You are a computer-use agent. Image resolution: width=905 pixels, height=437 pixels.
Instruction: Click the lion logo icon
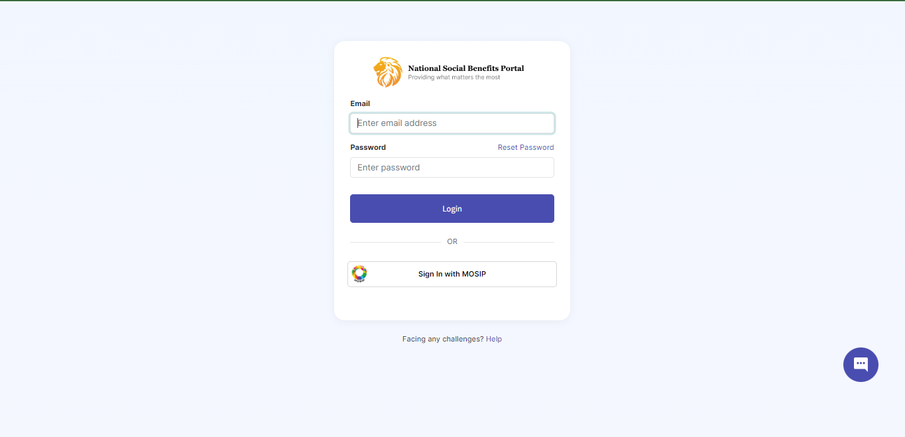click(388, 72)
